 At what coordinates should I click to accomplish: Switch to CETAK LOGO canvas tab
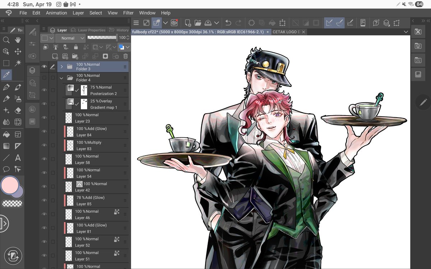coord(287,32)
